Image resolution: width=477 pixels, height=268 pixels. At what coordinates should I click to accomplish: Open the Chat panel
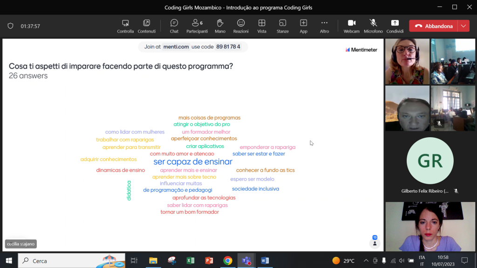pyautogui.click(x=174, y=26)
